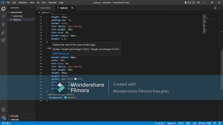
Task: Open the Search view icon
Action: (3, 17)
